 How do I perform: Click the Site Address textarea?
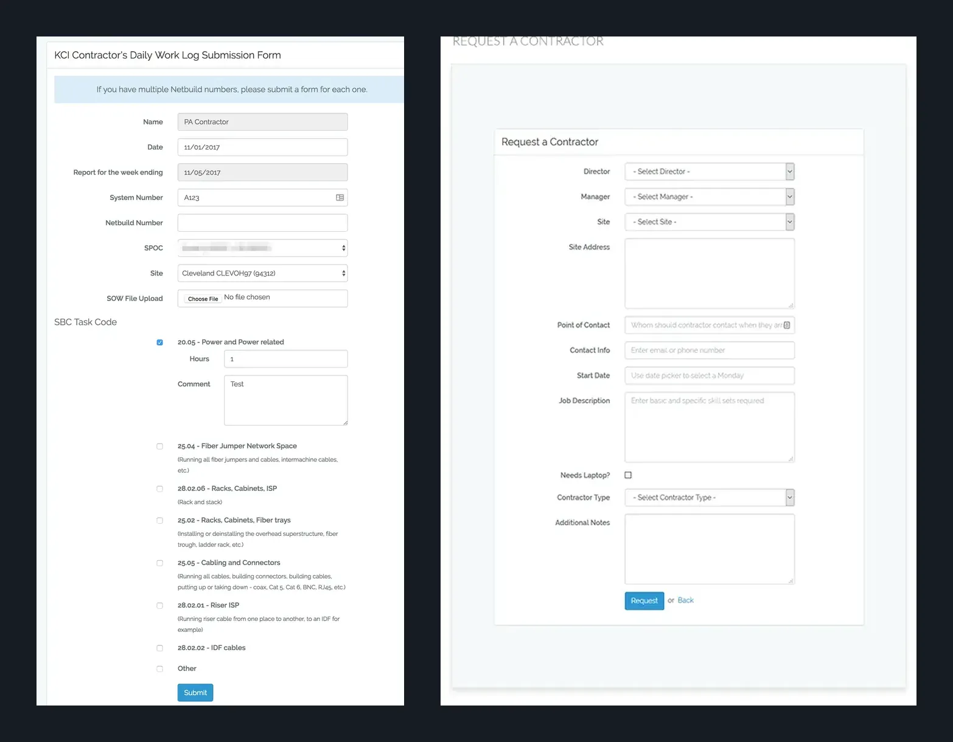coord(710,274)
